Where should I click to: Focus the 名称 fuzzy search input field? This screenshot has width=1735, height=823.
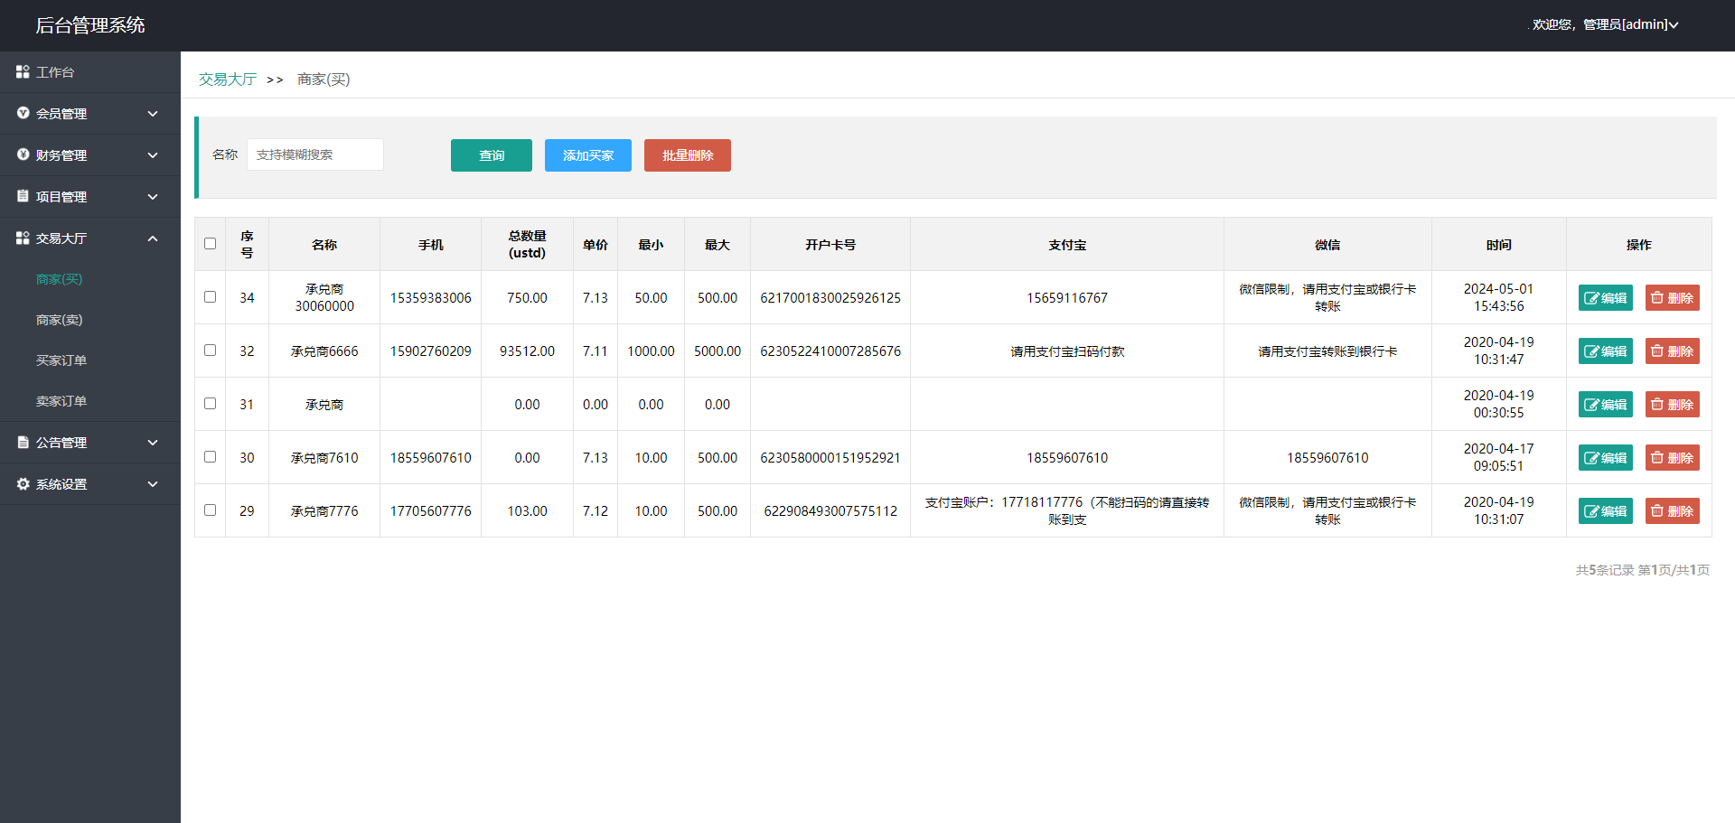(x=314, y=154)
